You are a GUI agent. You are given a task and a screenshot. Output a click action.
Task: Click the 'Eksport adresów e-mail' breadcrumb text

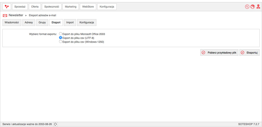(x=43, y=16)
